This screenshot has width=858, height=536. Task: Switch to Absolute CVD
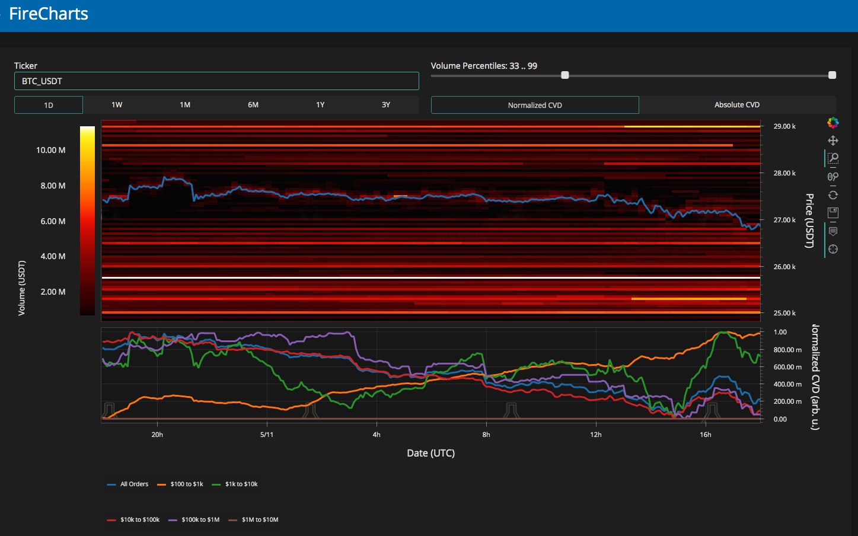736,105
